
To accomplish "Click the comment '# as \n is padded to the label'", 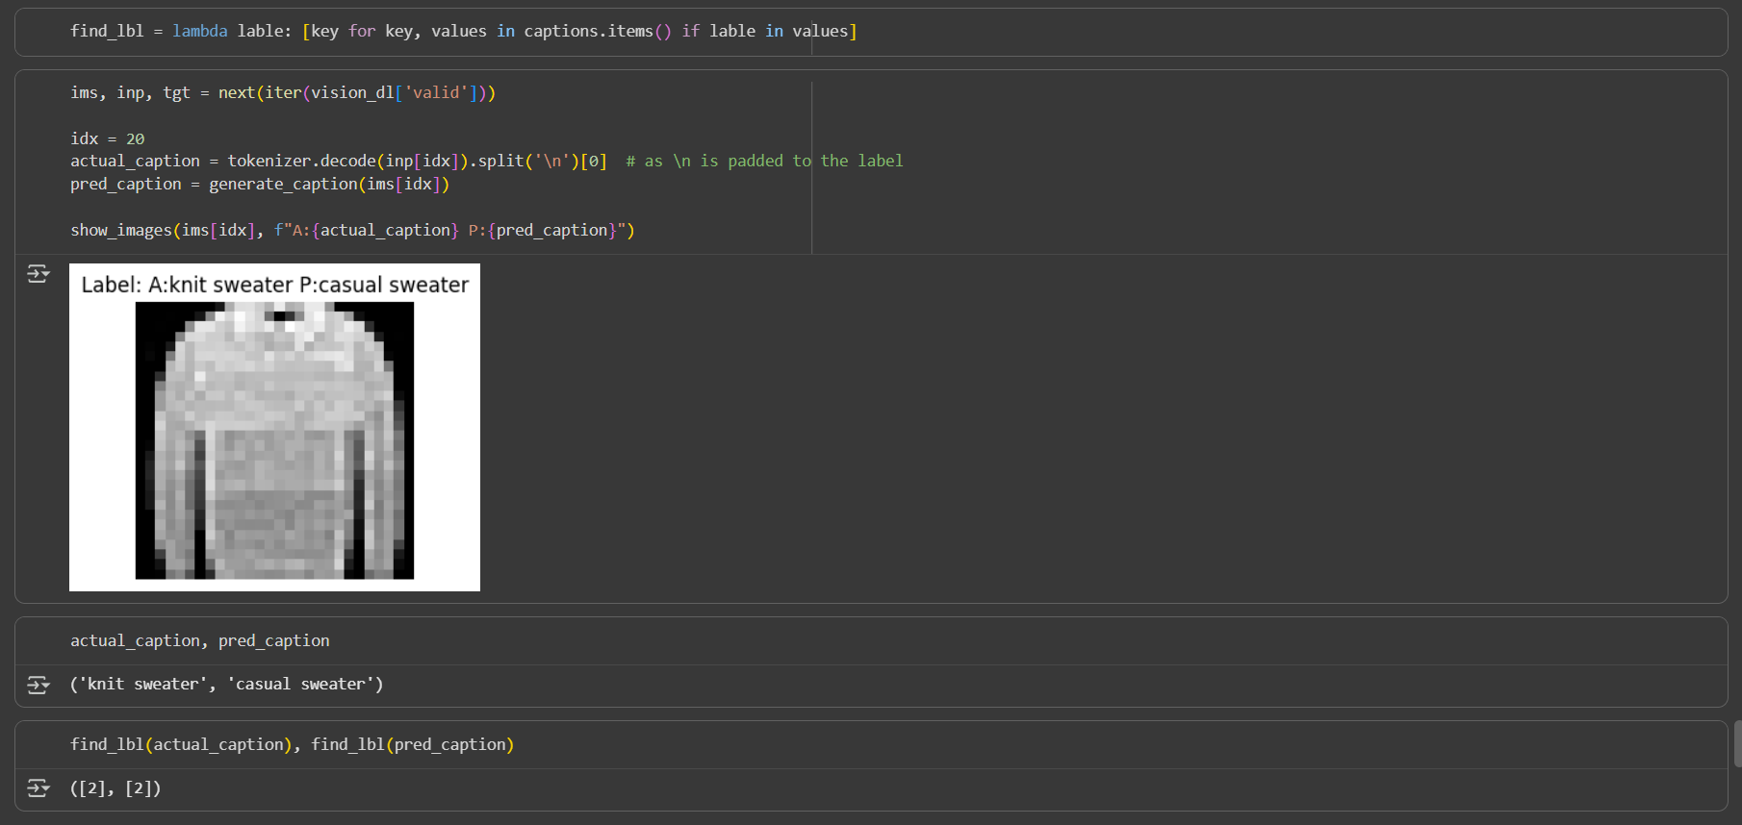I will (764, 162).
